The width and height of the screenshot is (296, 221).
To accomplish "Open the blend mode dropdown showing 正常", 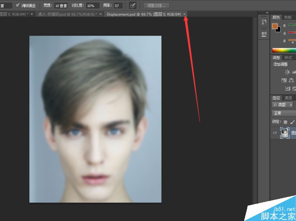I will 284,113.
